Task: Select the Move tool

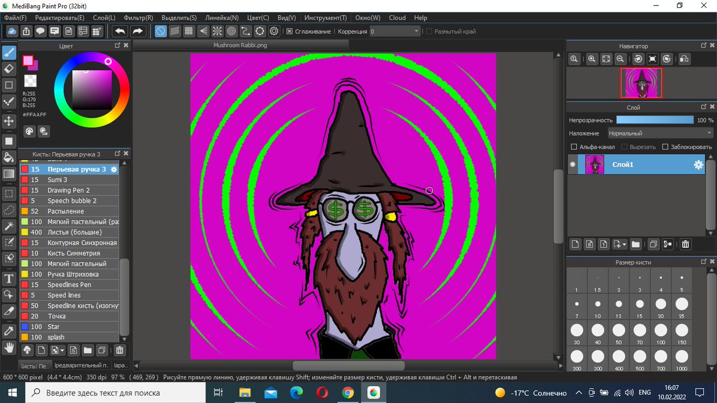Action: (9, 121)
